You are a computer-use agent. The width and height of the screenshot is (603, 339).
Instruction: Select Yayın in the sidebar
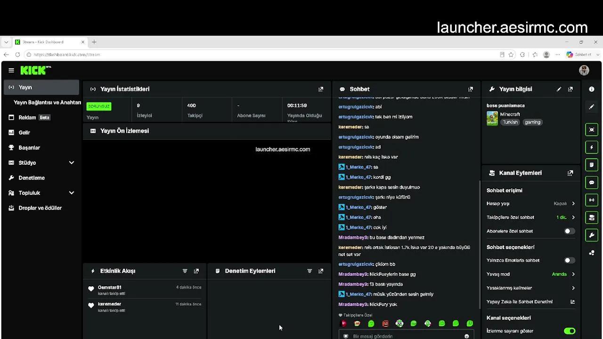pos(41,88)
